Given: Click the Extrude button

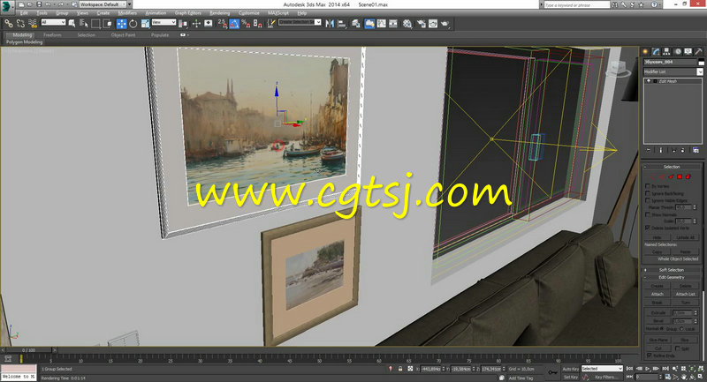Looking at the screenshot, I should (658, 312).
